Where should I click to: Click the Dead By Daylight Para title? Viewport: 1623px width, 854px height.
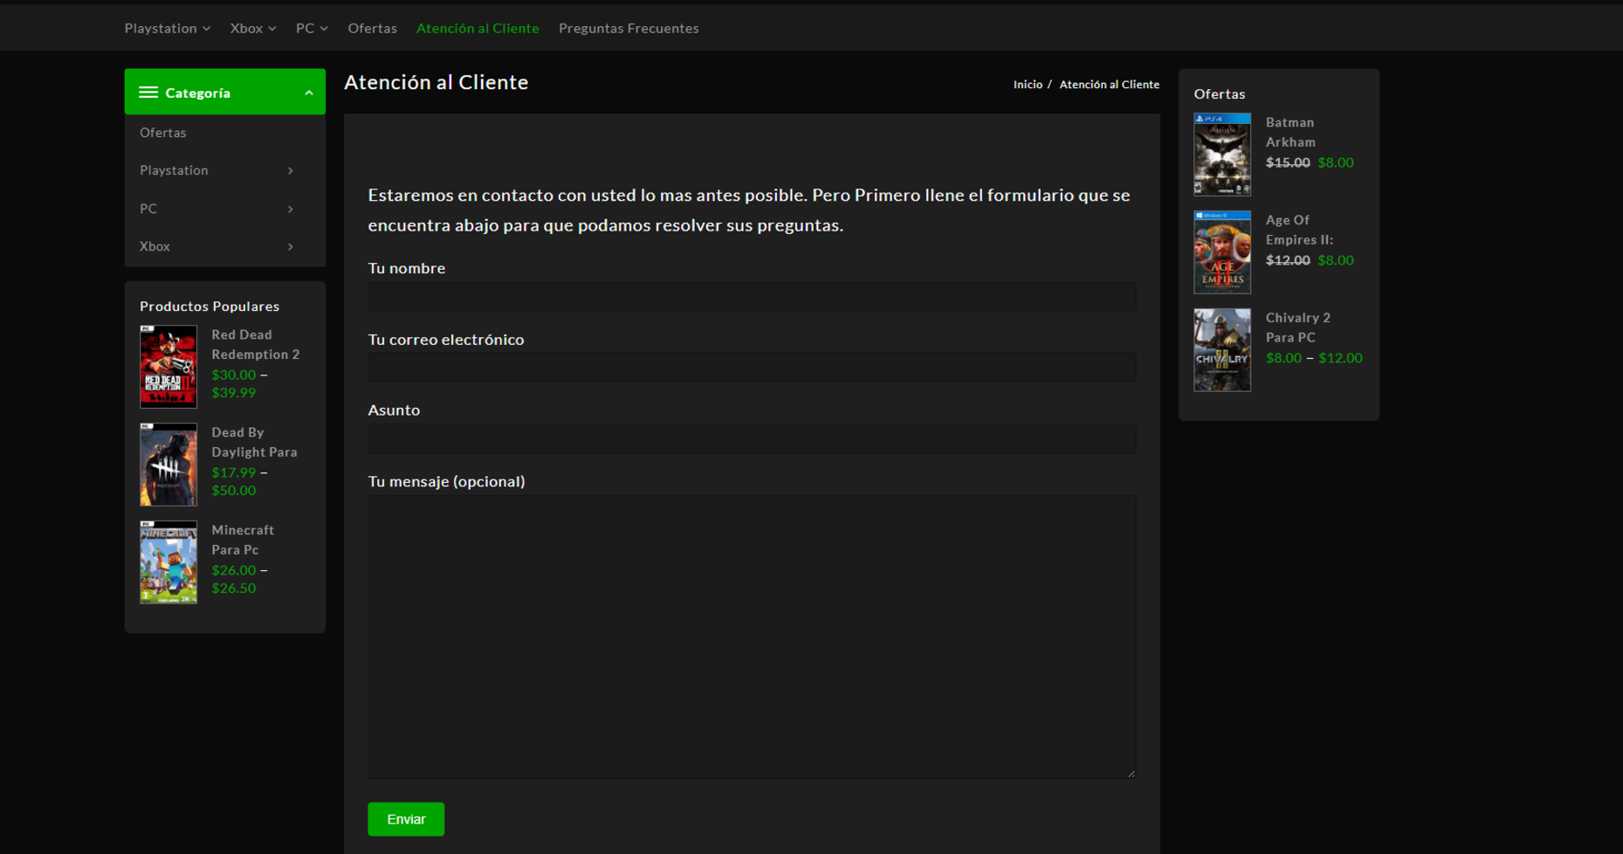[x=254, y=442]
